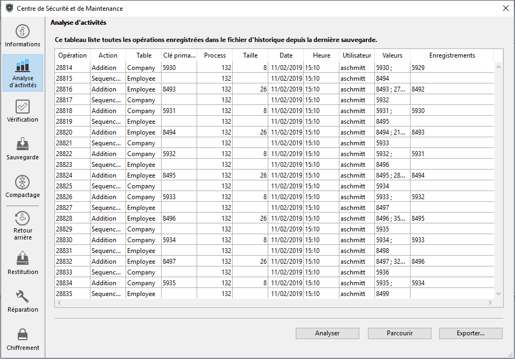The width and height of the screenshot is (515, 359).
Task: Open the Chiffrement padlock icon
Action: pos(23,335)
